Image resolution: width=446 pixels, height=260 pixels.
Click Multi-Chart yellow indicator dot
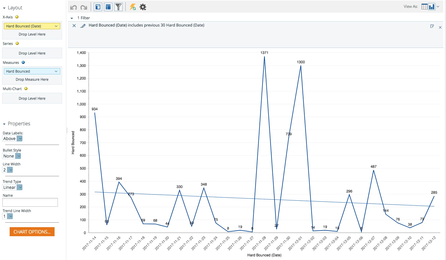click(x=26, y=89)
